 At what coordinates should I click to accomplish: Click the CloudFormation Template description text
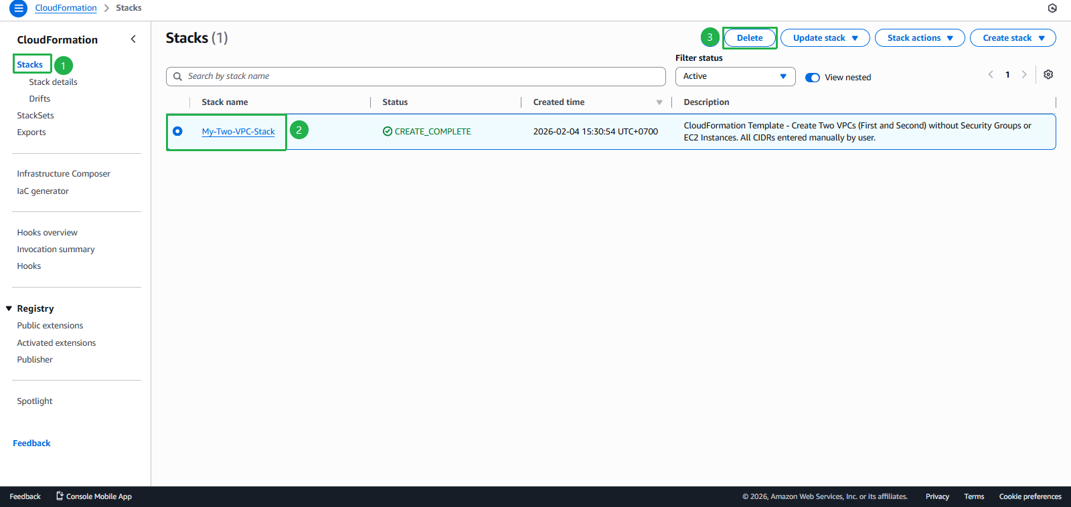(x=857, y=131)
